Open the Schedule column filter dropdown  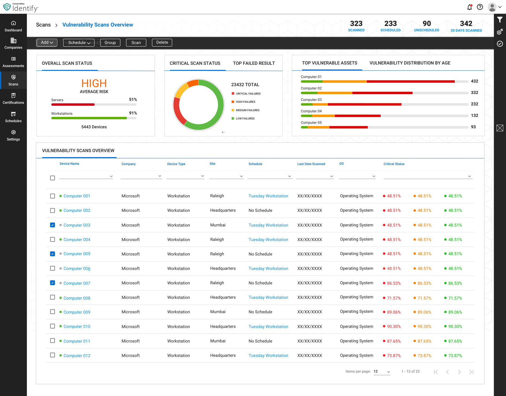[x=270, y=176]
